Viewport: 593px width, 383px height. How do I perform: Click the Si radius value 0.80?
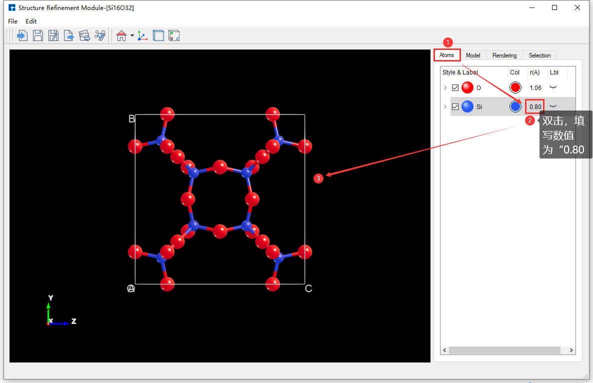535,106
